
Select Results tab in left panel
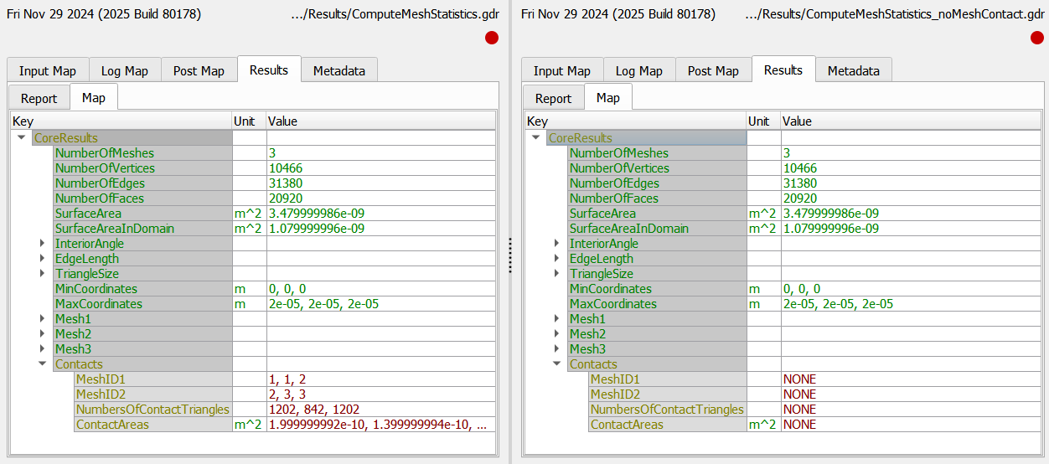tap(269, 70)
